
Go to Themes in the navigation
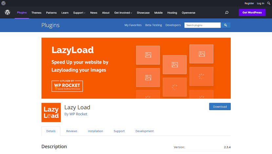(x=36, y=13)
